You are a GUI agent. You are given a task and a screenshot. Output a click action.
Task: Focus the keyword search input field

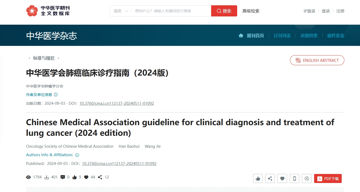171,11
